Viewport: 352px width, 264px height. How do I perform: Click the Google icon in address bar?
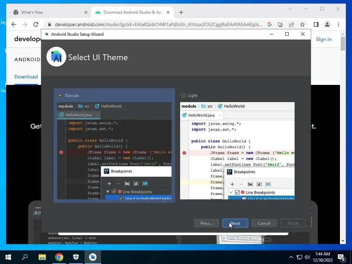pos(269,24)
